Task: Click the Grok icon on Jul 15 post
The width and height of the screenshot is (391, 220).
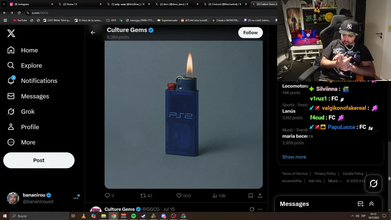Action: pos(252,209)
